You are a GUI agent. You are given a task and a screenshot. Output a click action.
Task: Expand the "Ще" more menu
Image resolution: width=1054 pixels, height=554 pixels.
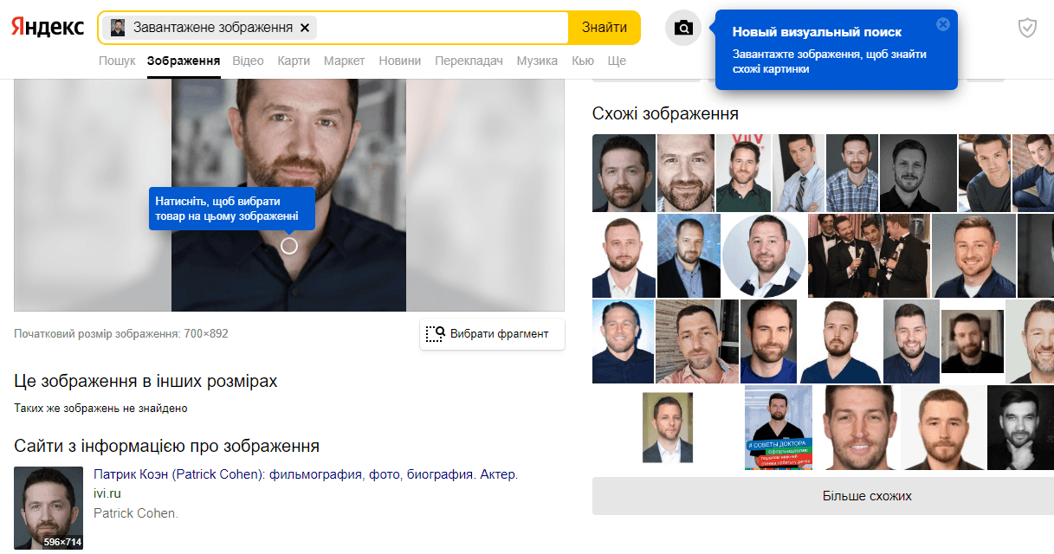pyautogui.click(x=617, y=61)
